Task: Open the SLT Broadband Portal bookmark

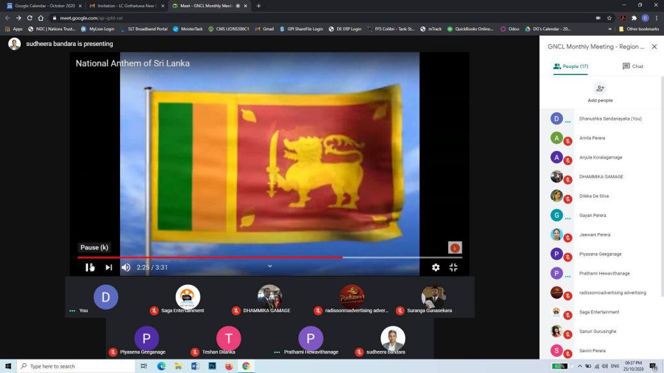Action: [x=143, y=29]
